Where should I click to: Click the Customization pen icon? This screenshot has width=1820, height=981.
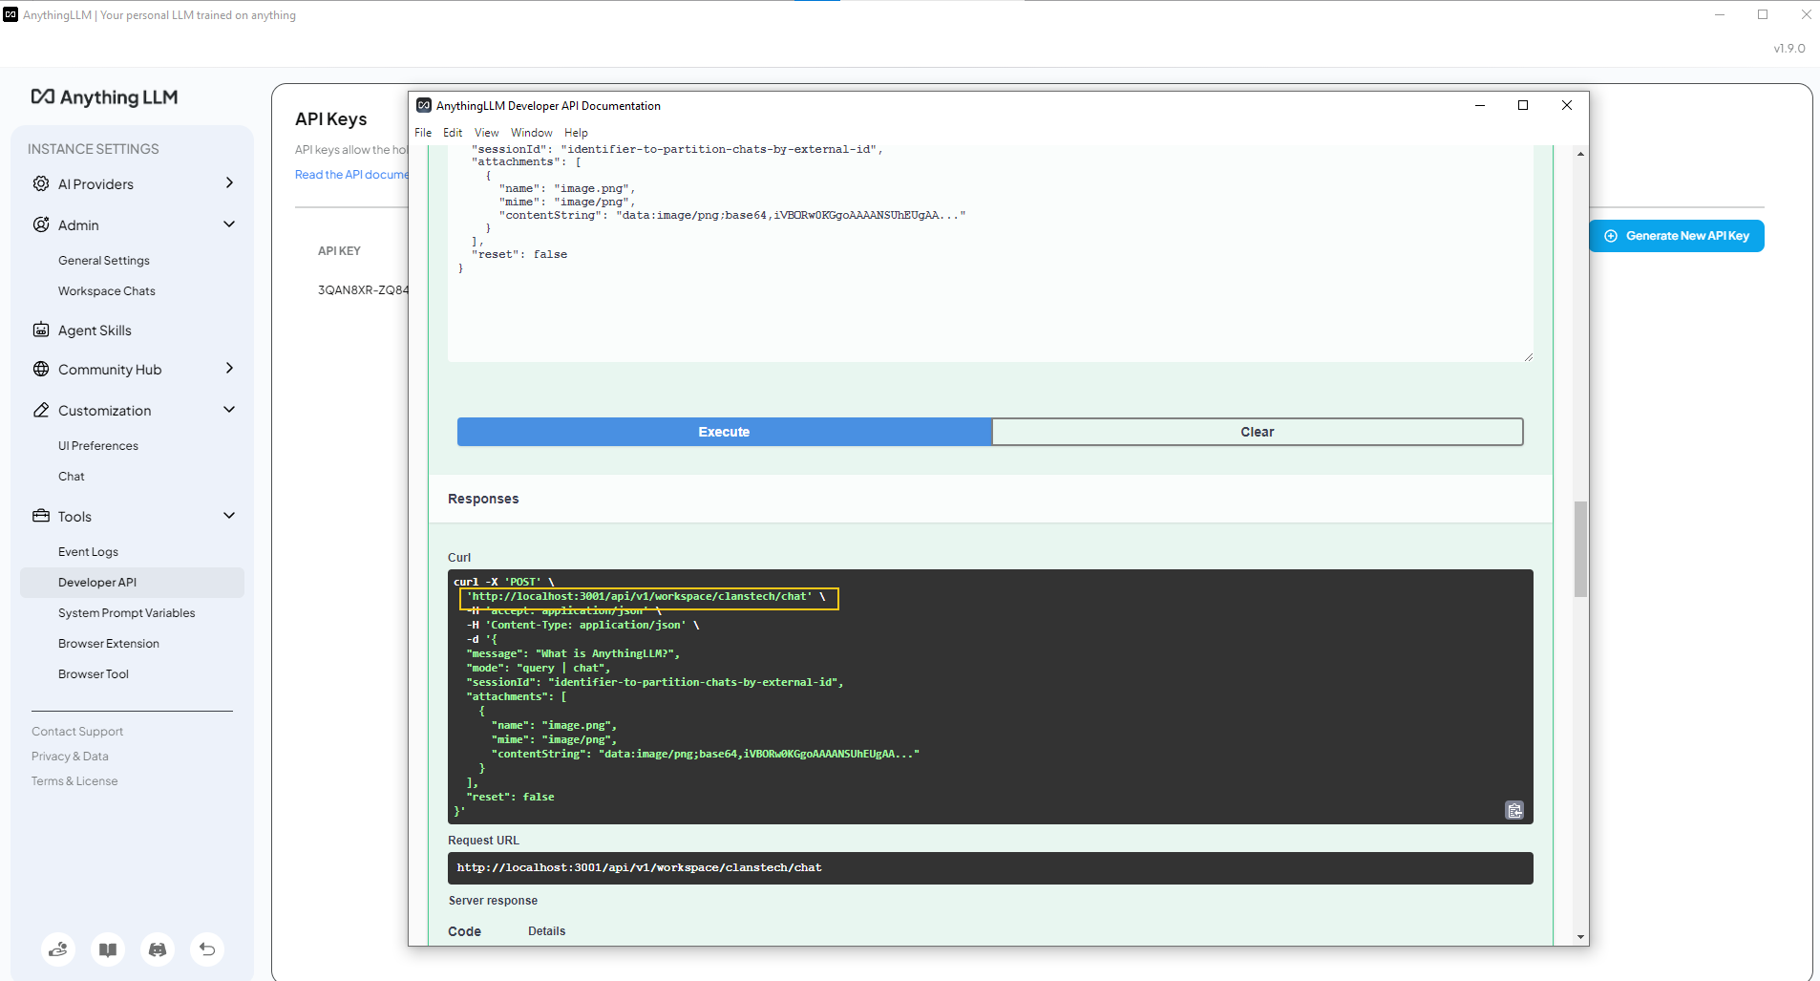point(40,410)
